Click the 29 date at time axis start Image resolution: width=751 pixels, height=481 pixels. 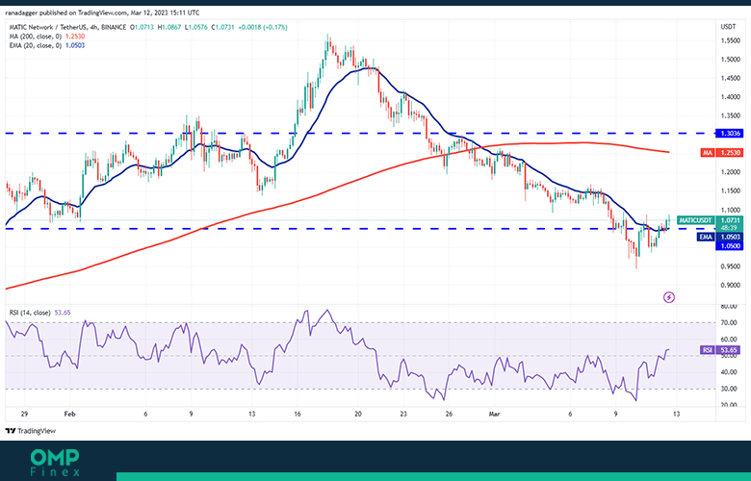24,414
